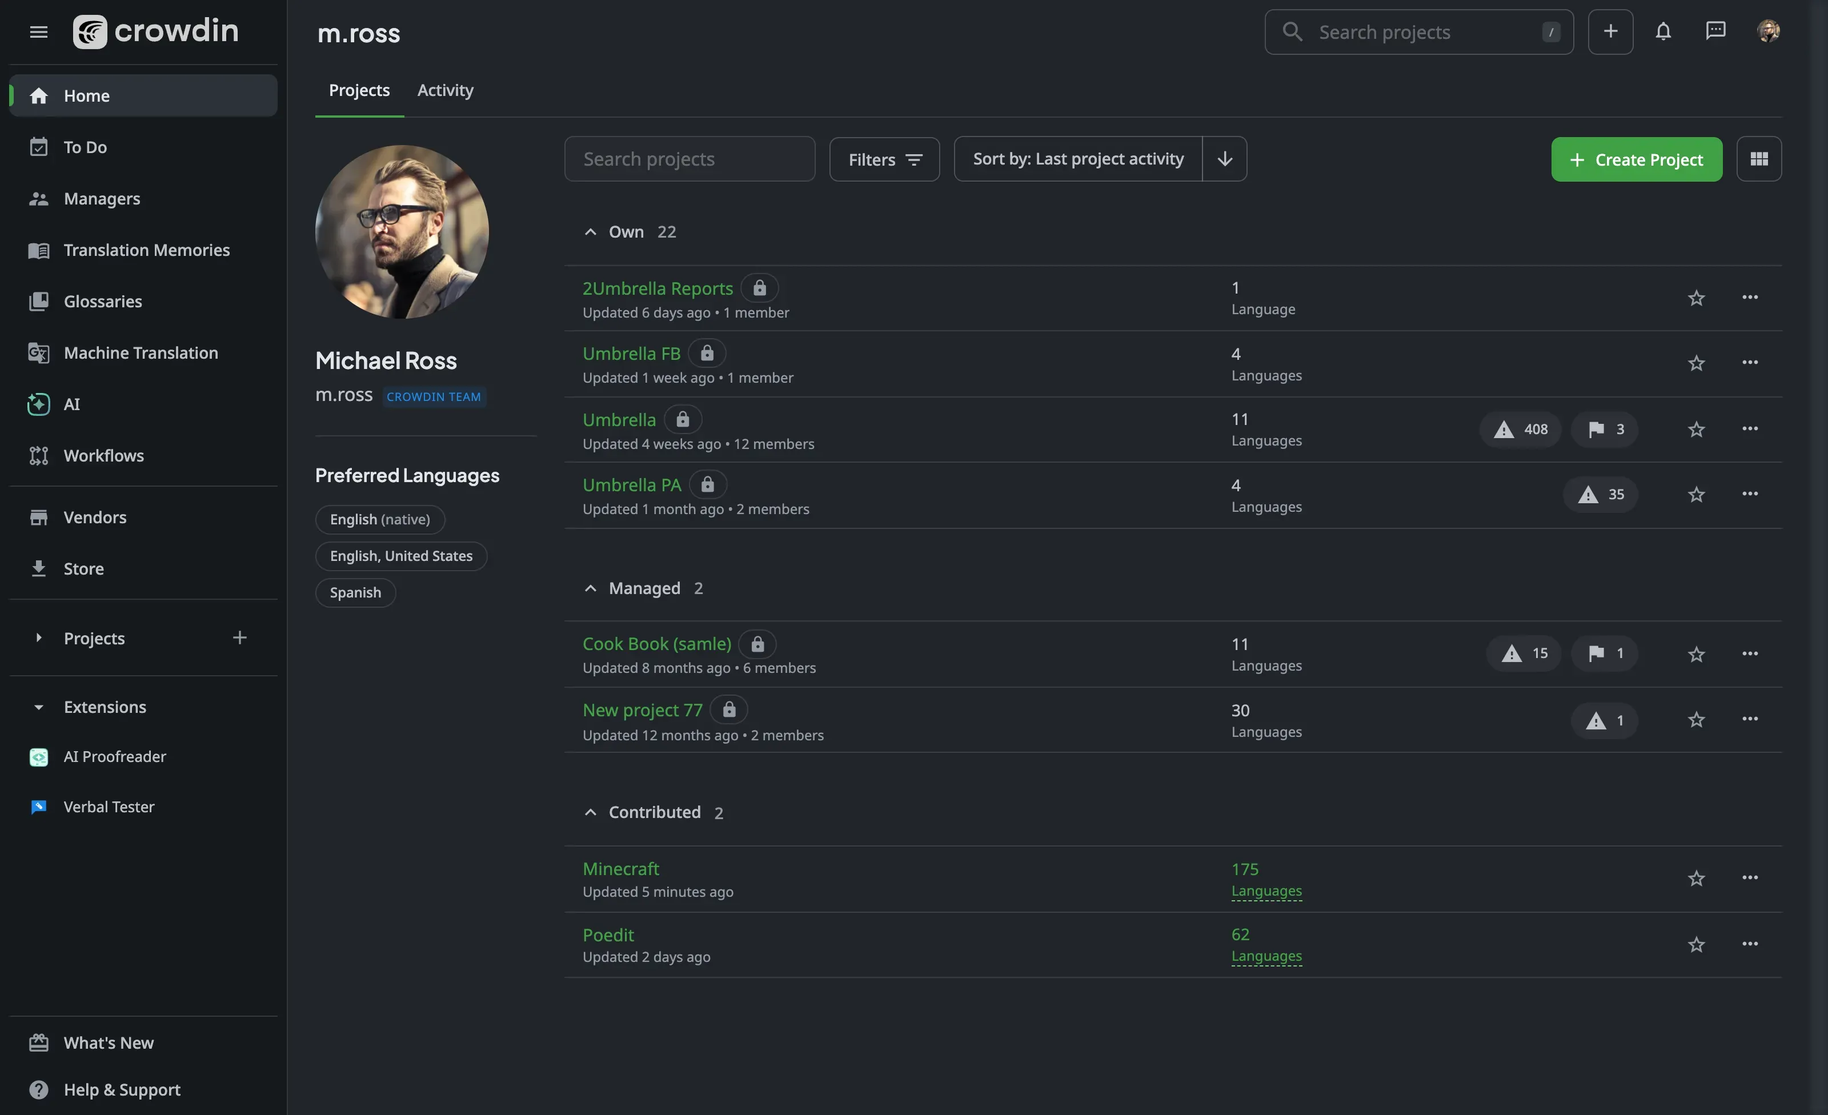Open the sort direction arrow dropdown
Viewport: 1828px width, 1115px height.
pyautogui.click(x=1224, y=159)
